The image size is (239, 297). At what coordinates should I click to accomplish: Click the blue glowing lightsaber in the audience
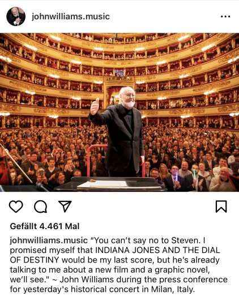[176, 175]
